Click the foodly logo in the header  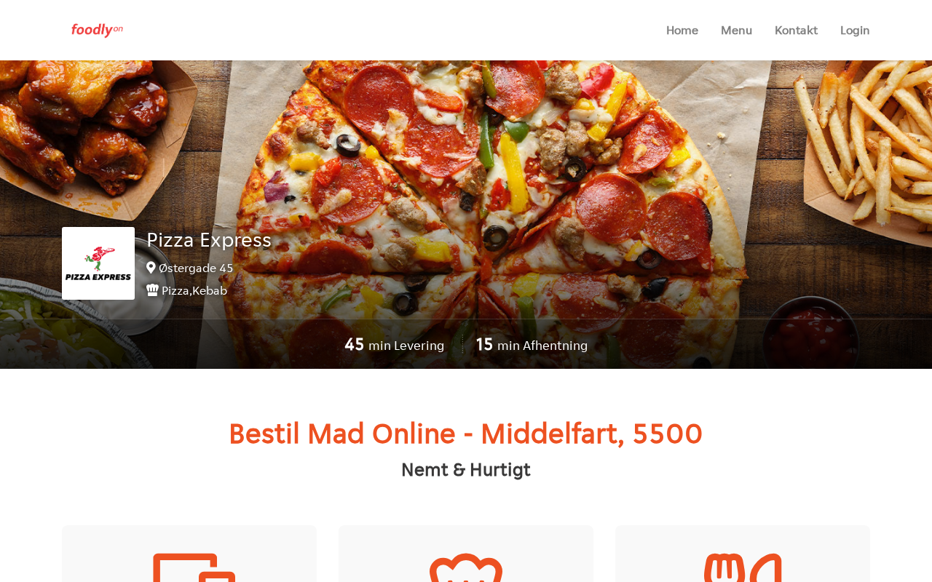pyautogui.click(x=97, y=30)
